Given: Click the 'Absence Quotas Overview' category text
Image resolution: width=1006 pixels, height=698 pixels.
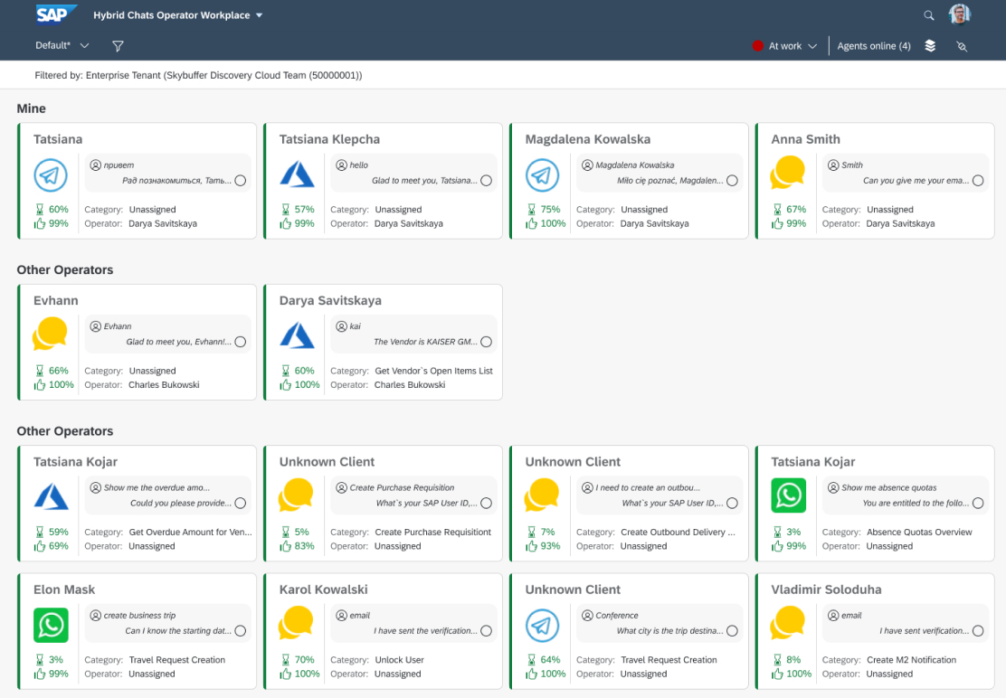Looking at the screenshot, I should click(x=919, y=532).
